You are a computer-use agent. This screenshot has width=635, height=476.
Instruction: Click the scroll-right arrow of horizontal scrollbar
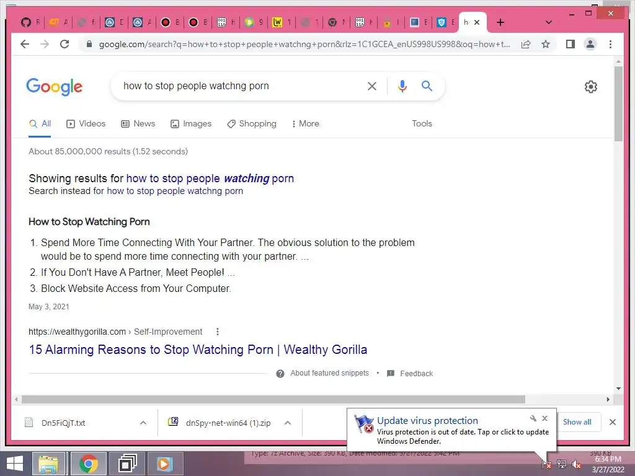(608, 400)
